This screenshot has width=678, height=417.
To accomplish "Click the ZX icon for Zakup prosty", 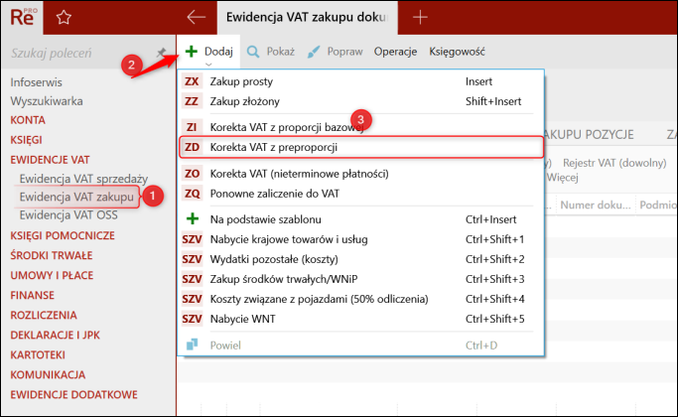I will tap(192, 81).
